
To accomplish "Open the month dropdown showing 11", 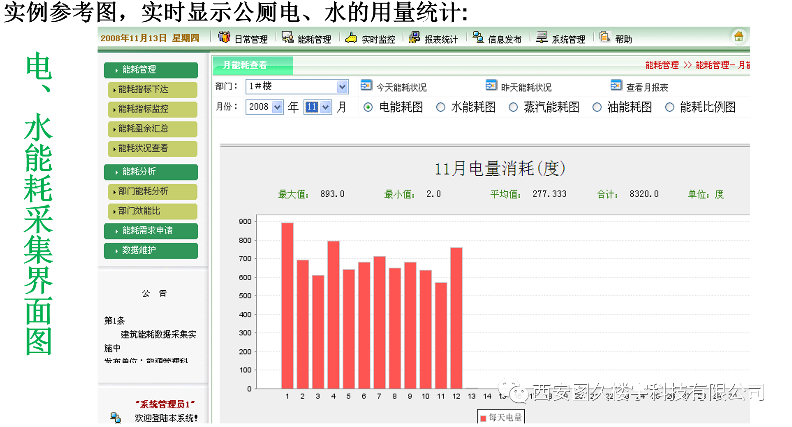I will (x=318, y=107).
